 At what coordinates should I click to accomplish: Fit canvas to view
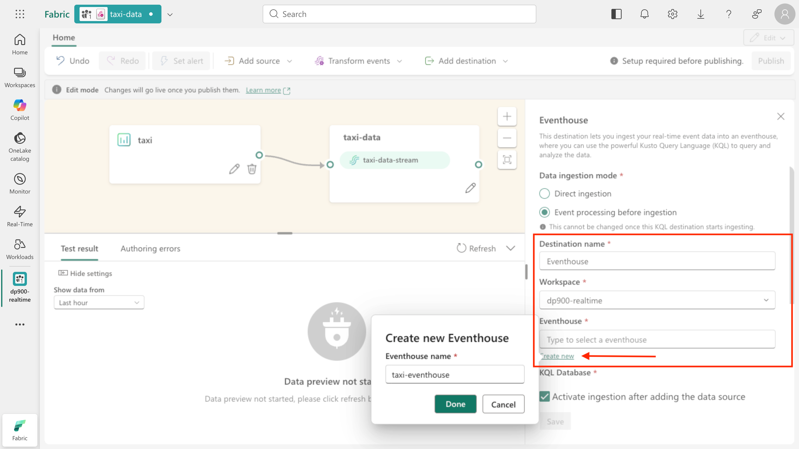(x=507, y=160)
